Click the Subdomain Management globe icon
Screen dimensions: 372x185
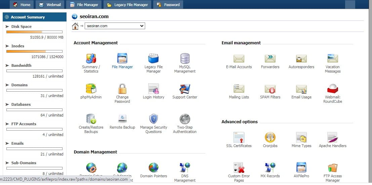pos(122,168)
